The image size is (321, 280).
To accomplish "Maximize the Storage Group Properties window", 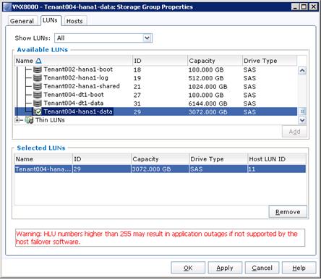I will (304, 7).
